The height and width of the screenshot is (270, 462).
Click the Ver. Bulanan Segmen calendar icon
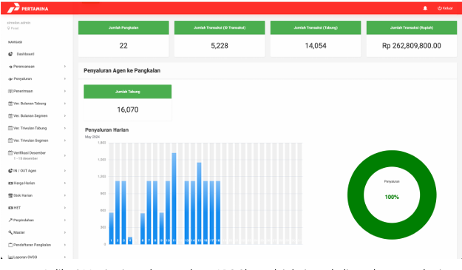point(10,116)
